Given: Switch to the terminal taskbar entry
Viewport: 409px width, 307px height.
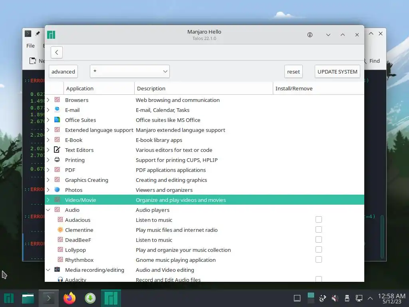Looking at the screenshot, I should tap(48, 298).
